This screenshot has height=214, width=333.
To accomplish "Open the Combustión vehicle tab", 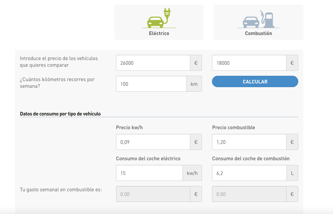I will coord(258,22).
